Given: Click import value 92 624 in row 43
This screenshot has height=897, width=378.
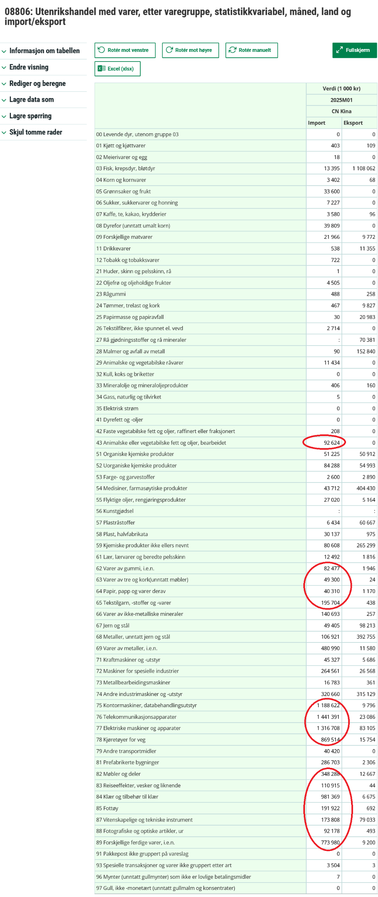Looking at the screenshot, I should pyautogui.click(x=332, y=443).
